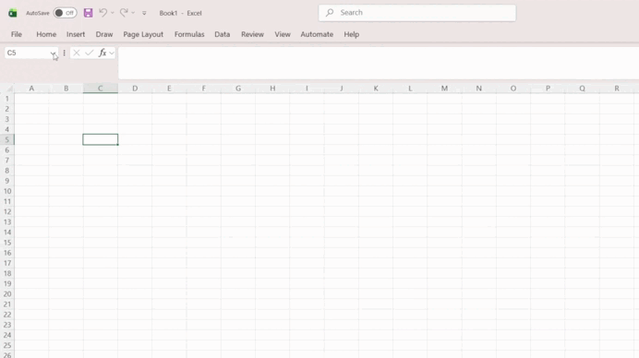639x358 pixels.
Task: Select column A header
Action: (x=31, y=89)
